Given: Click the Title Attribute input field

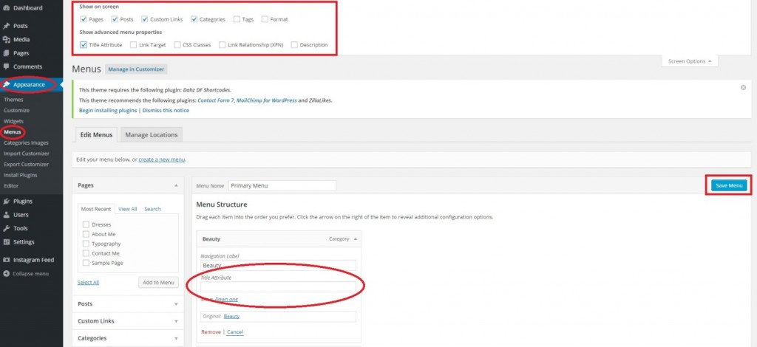Looking at the screenshot, I should pos(278,286).
